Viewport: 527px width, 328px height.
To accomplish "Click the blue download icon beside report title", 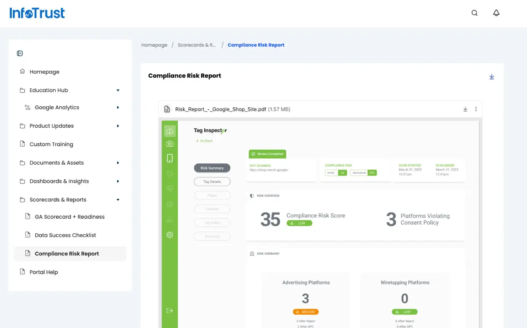I will click(491, 77).
